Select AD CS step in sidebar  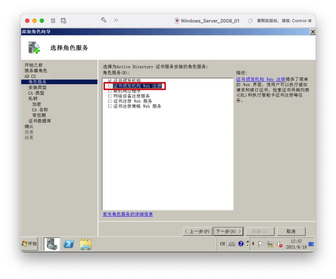pyautogui.click(x=30, y=76)
